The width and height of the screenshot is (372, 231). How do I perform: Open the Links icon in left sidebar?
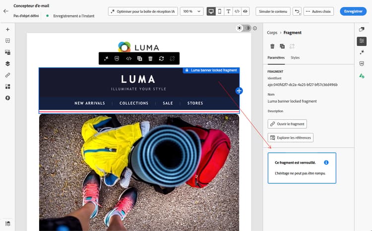(x=7, y=75)
